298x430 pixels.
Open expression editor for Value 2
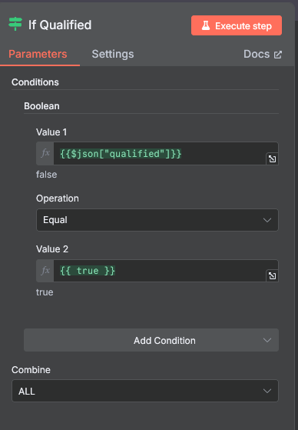pyautogui.click(x=272, y=276)
